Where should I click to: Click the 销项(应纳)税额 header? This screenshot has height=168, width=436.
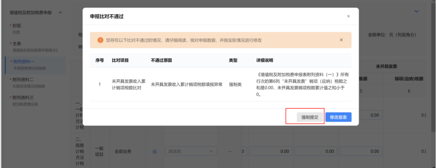[x=409, y=79]
